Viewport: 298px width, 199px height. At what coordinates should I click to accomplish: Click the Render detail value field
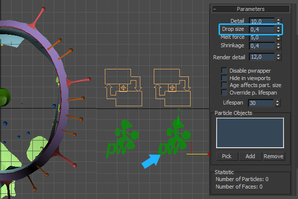pos(262,57)
